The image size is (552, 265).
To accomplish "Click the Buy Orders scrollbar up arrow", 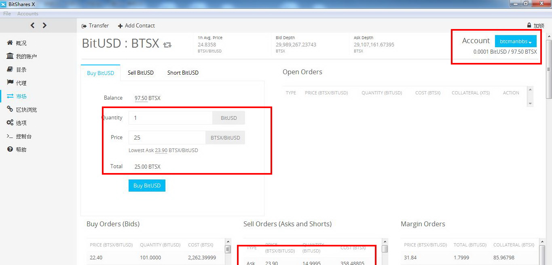I will 228,241.
